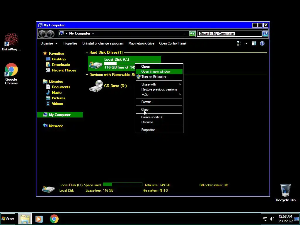Click File system: NTFS text
This screenshot has width=300, height=225.
[155, 190]
